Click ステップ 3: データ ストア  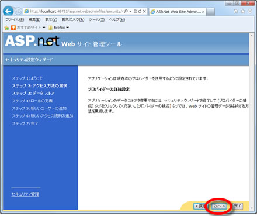pos(33,93)
